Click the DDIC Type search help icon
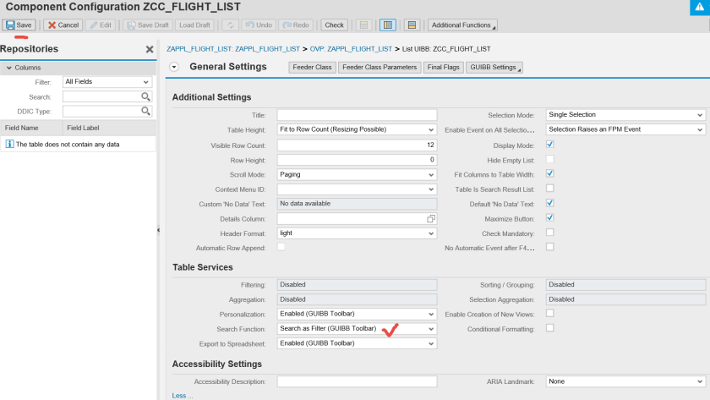This screenshot has height=400, width=710. pos(145,112)
